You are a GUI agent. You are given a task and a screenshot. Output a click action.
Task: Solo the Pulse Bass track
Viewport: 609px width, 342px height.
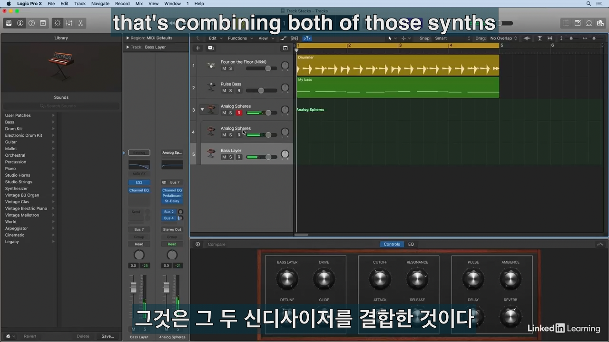pyautogui.click(x=231, y=91)
